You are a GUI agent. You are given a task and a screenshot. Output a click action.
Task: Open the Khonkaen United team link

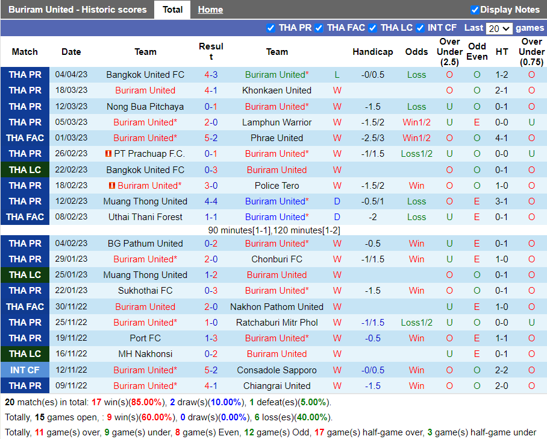click(277, 90)
